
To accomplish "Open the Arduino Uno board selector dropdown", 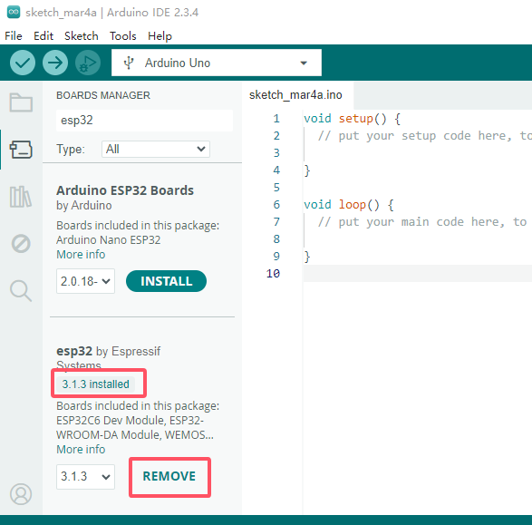I will (x=217, y=63).
